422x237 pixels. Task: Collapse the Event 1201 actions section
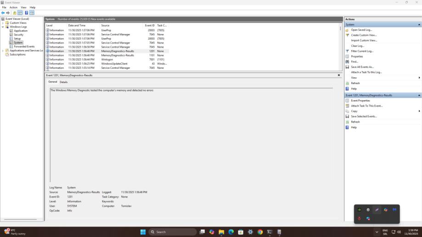point(419,96)
